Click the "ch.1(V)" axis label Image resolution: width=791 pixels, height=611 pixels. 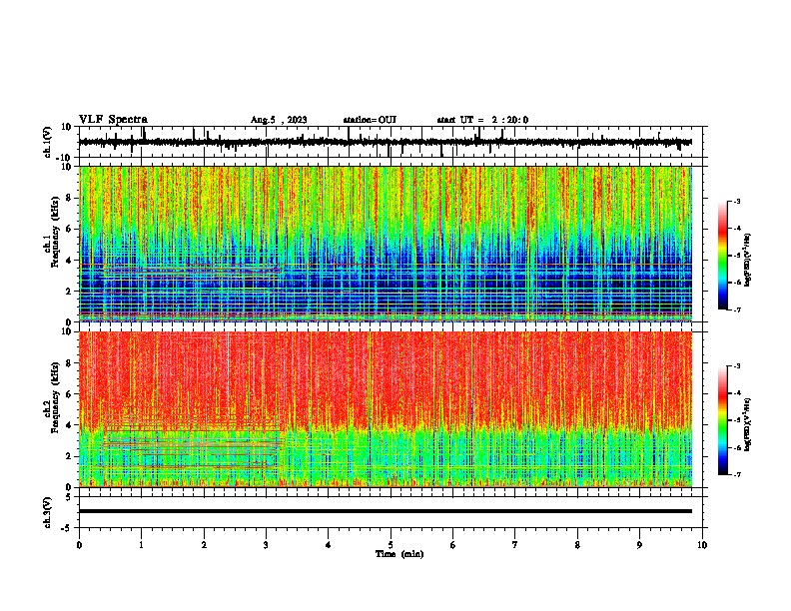48,142
